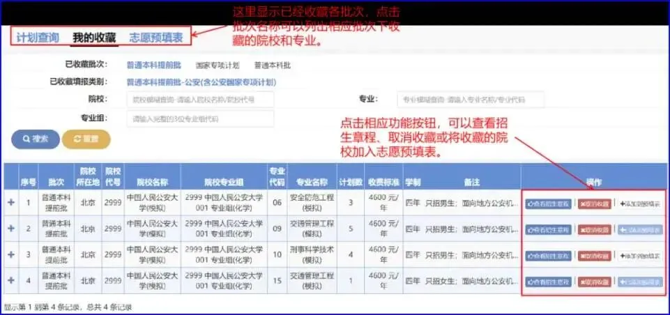Click the 已收藏填报类别 label
Screen dimensions: 670x315
pyautogui.click(x=79, y=82)
